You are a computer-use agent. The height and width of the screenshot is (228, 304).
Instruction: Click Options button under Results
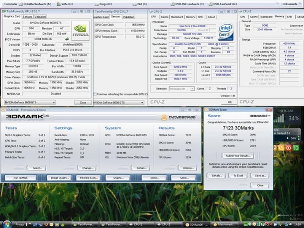pos(188,168)
